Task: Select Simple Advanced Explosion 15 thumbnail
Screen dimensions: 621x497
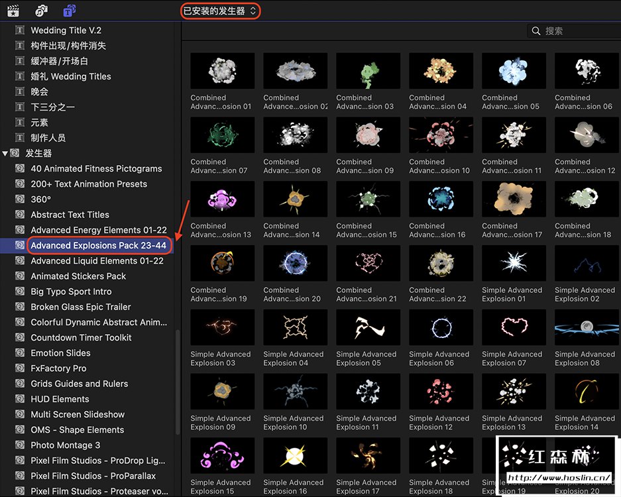Action: point(223,456)
